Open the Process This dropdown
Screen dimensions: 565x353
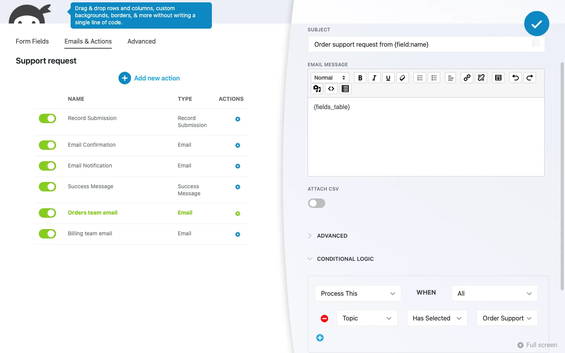pyautogui.click(x=358, y=293)
